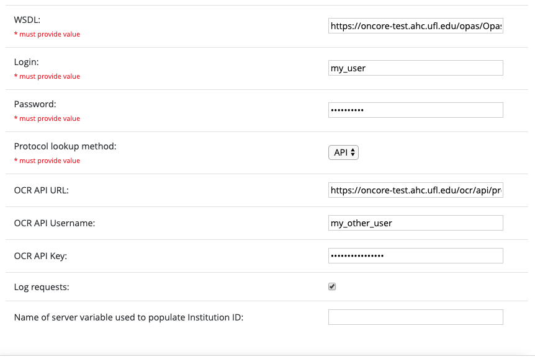Click 'must provide value' note under WSDL
The width and height of the screenshot is (535, 362).
coord(49,34)
